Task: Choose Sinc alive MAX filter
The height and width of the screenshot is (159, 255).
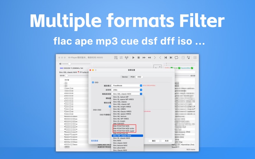Action: click(x=119, y=148)
